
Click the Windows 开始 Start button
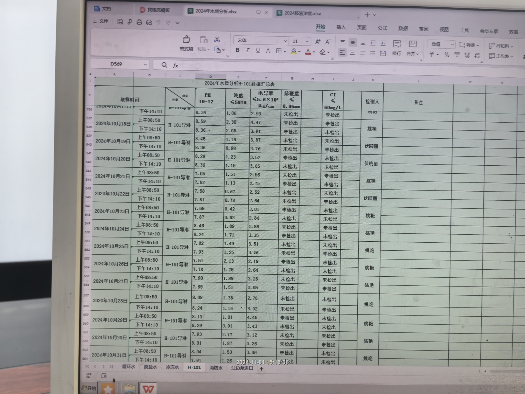(89, 388)
